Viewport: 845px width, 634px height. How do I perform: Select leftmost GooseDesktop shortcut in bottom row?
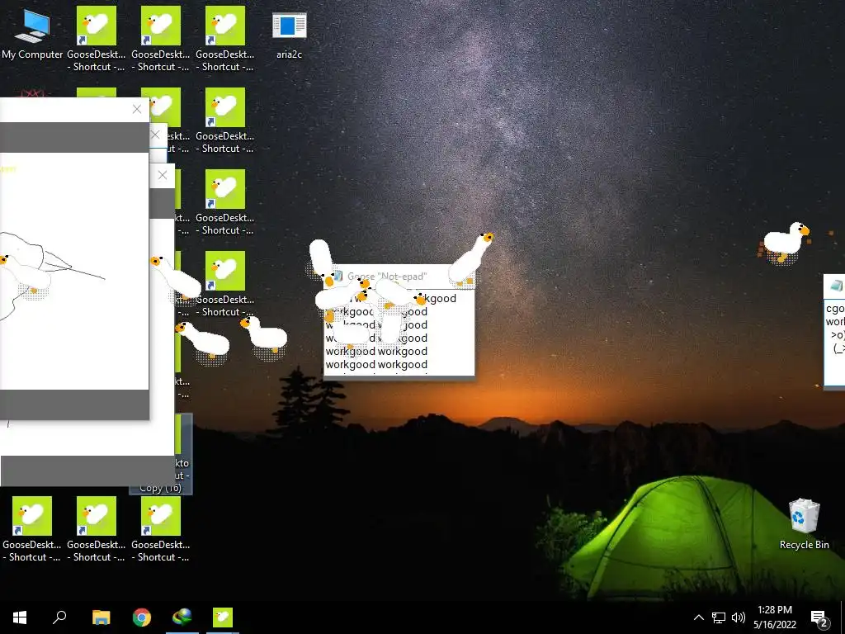(32, 529)
